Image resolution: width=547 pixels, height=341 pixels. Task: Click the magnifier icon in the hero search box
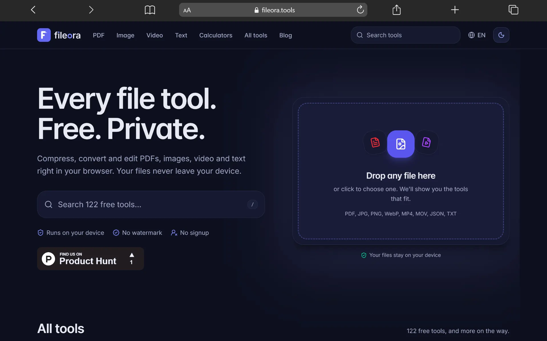[48, 204]
